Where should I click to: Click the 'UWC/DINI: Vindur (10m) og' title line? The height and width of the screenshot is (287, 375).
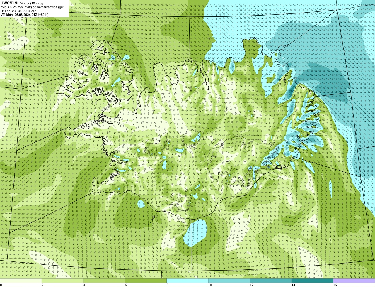coord(22,3)
